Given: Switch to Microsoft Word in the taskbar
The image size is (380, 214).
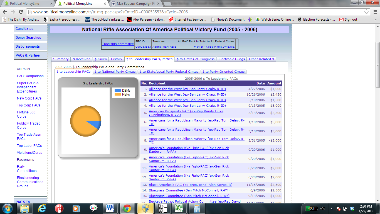Looking at the screenshot, I should click(110, 208).
